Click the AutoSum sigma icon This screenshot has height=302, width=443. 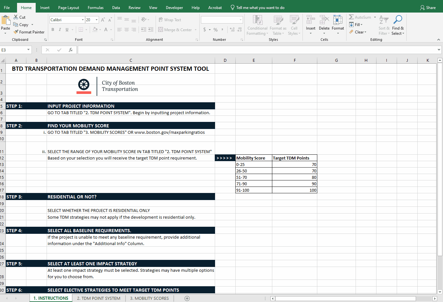(x=351, y=17)
